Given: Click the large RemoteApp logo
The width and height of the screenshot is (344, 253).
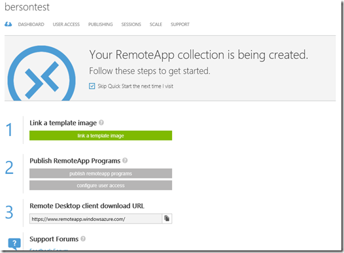Looking at the screenshot, I should coord(42,74).
